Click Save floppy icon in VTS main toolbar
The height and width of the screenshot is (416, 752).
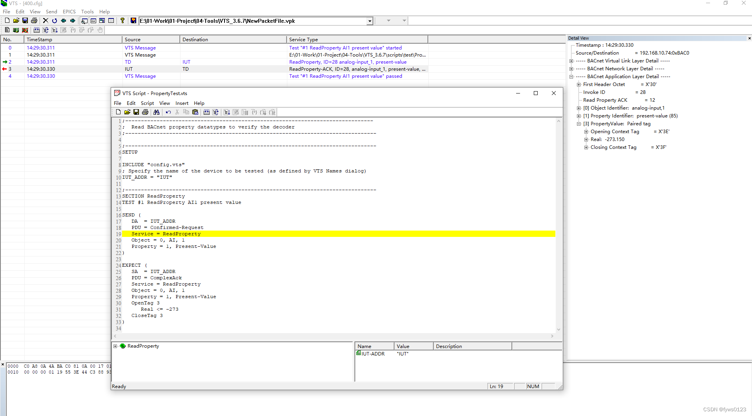pos(25,20)
